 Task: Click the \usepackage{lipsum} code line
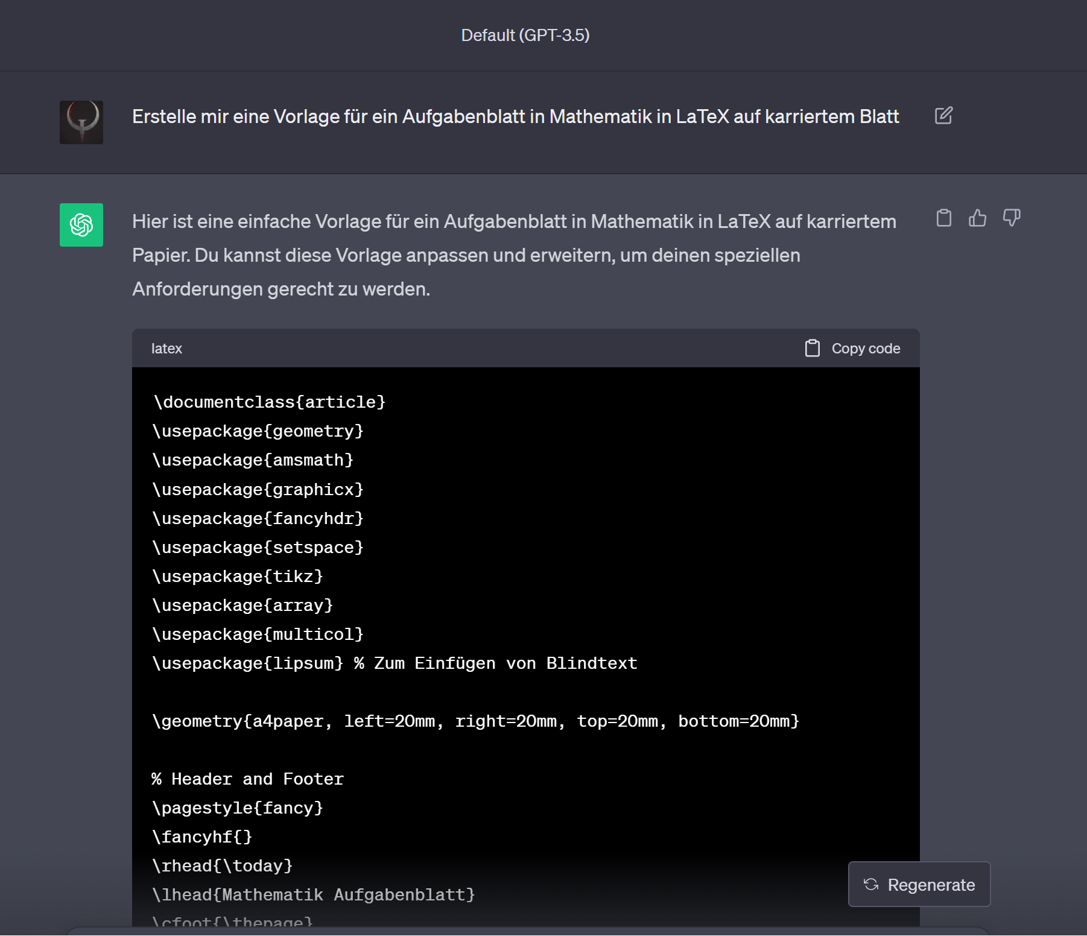tap(395, 663)
